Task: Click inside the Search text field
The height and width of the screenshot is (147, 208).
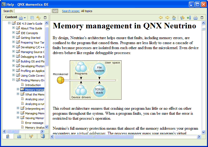Action: click(33, 11)
